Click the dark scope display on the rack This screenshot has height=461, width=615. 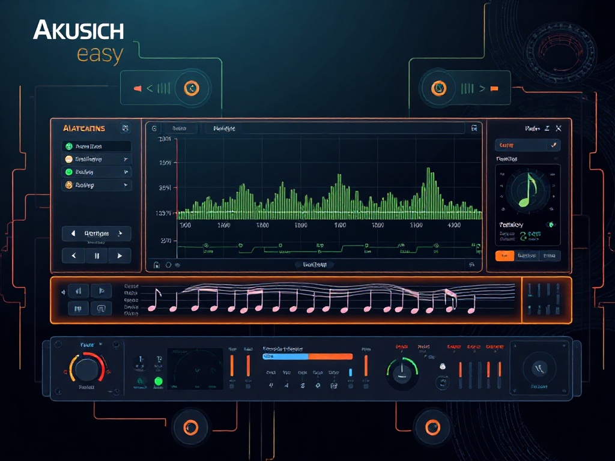195,369
